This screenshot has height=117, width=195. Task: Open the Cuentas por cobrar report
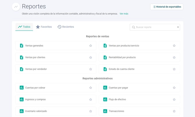click(x=56, y=88)
